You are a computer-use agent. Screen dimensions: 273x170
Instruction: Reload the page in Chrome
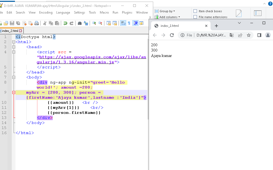172,35
